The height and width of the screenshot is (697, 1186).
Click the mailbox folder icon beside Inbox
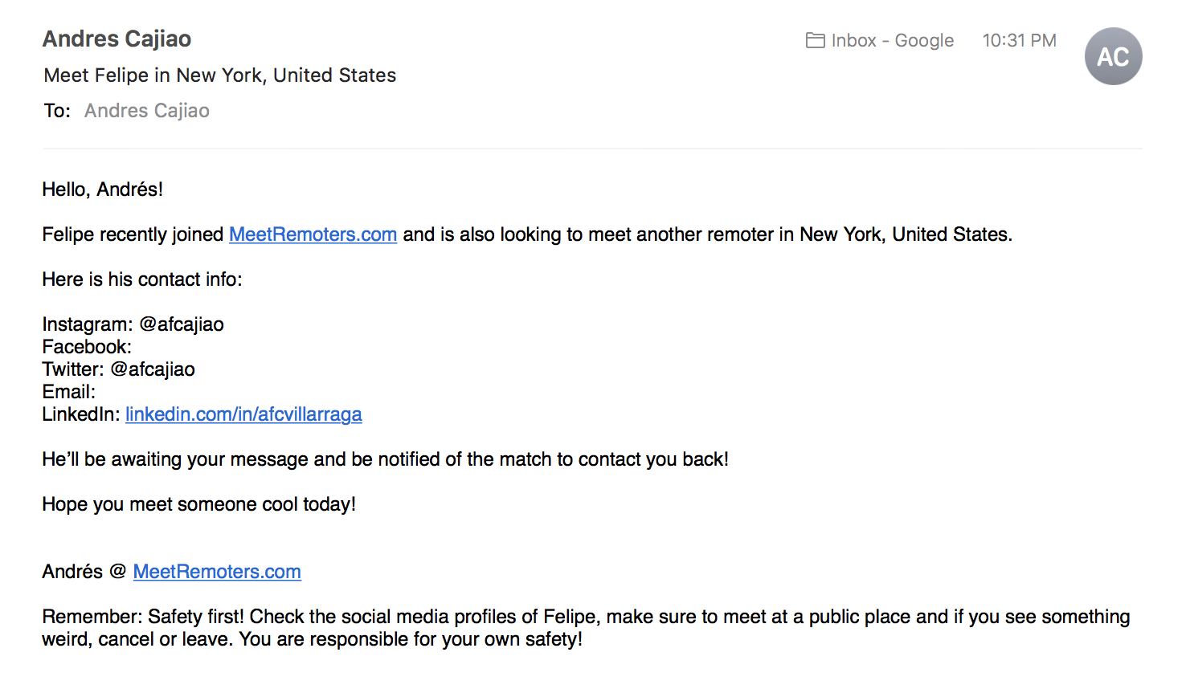click(x=815, y=40)
